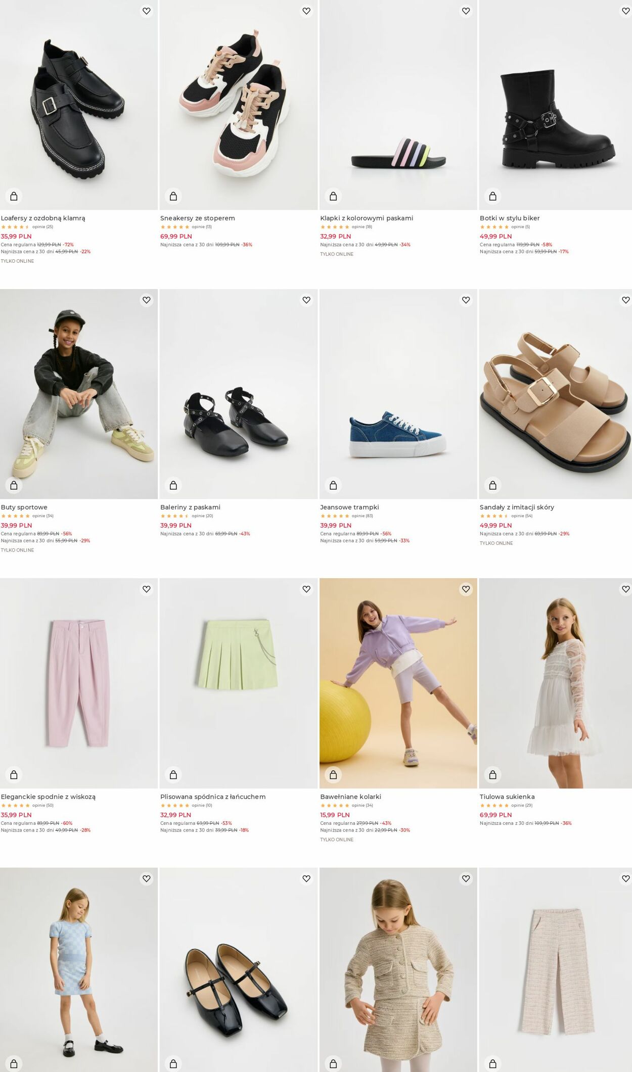Add Klapki z kolorowymi paskami to cart
This screenshot has height=1072, width=632.
(x=333, y=196)
